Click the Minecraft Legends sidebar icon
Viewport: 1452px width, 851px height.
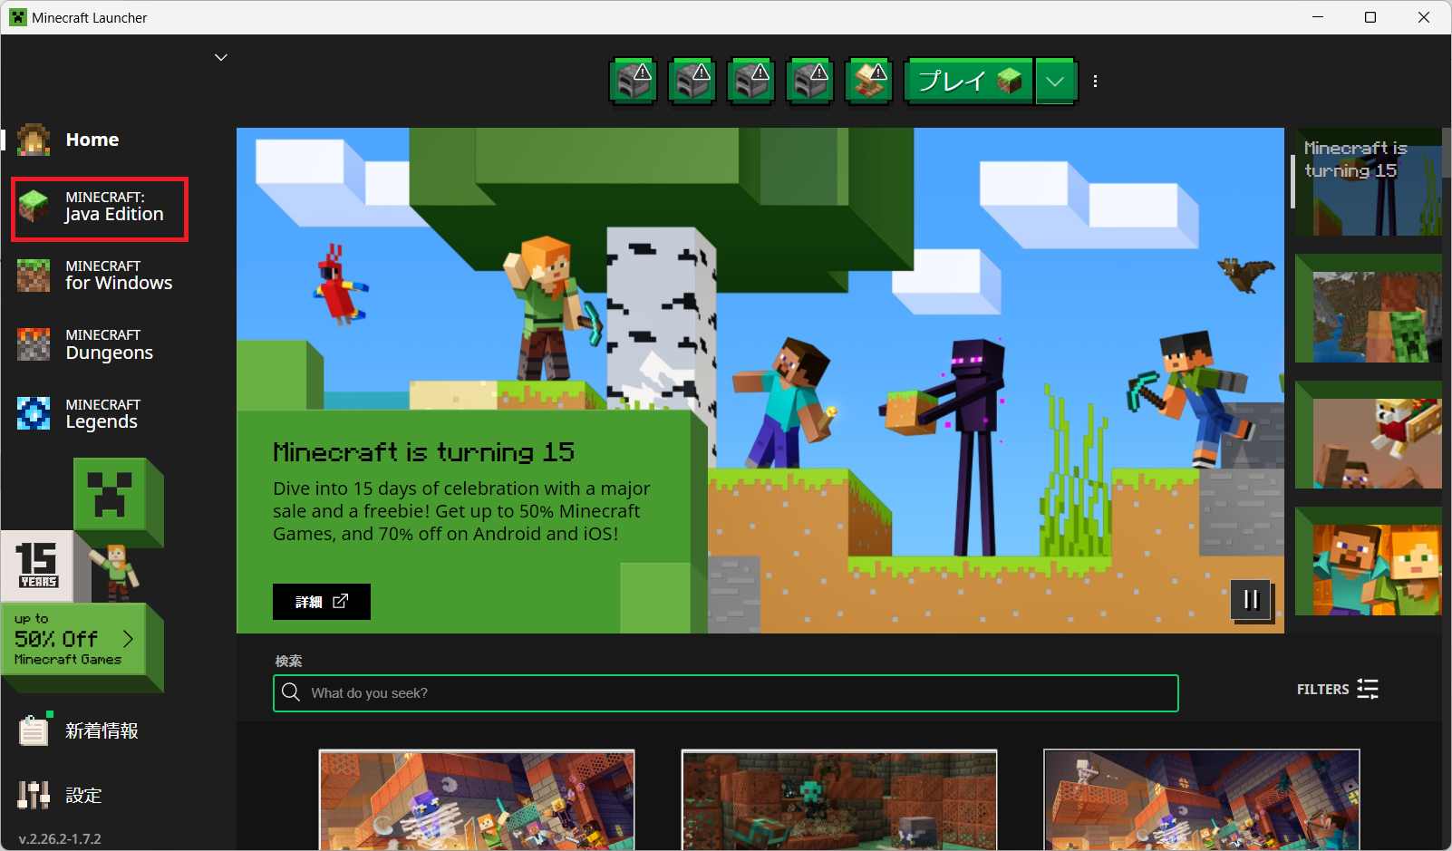coord(34,413)
